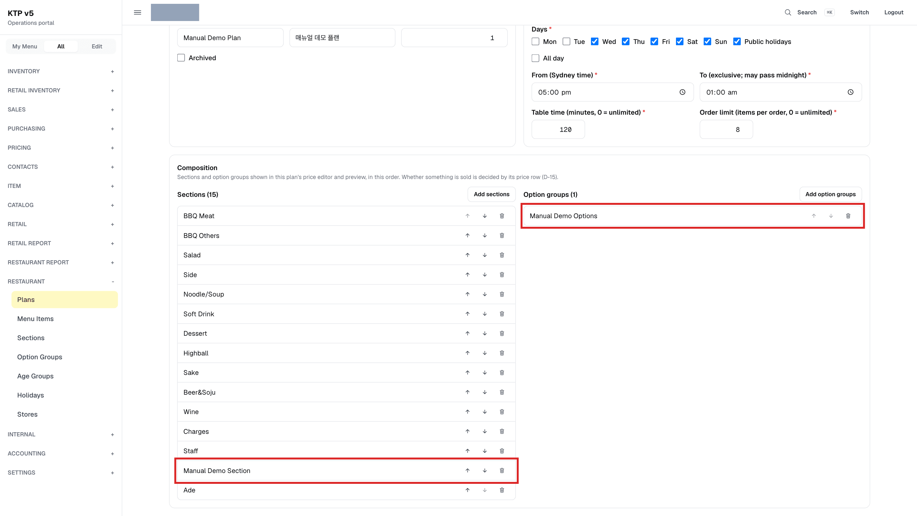917x516 pixels.
Task: Delete the Noodle/Soup section
Action: point(501,294)
